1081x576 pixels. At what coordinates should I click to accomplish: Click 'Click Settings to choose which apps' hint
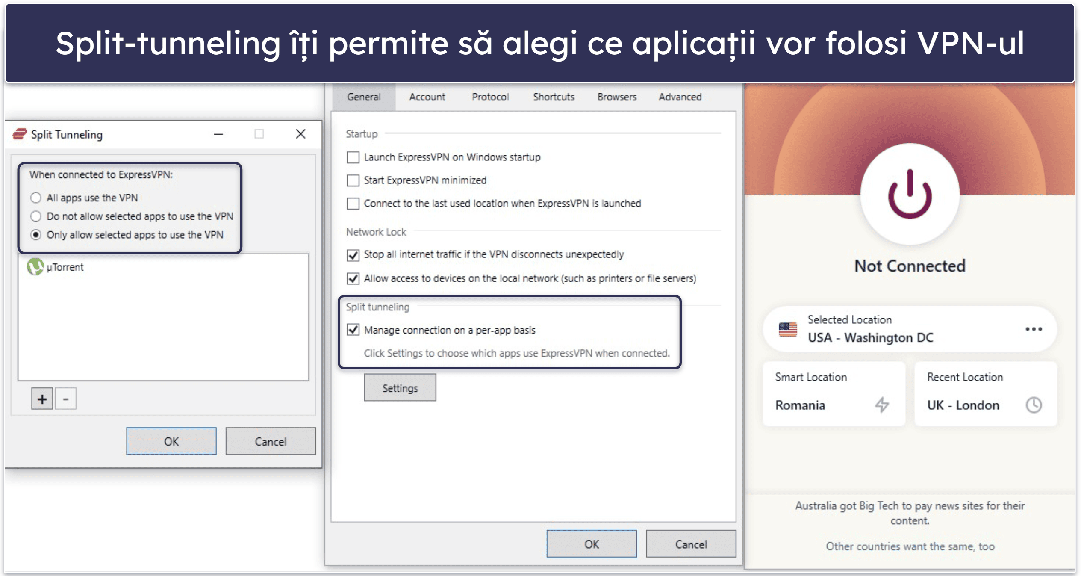(x=516, y=353)
